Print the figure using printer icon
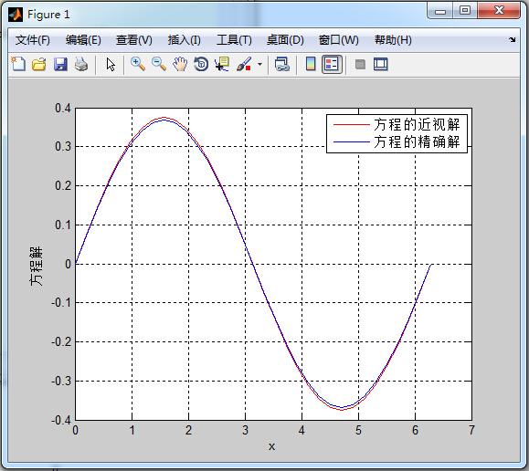 pos(81,64)
